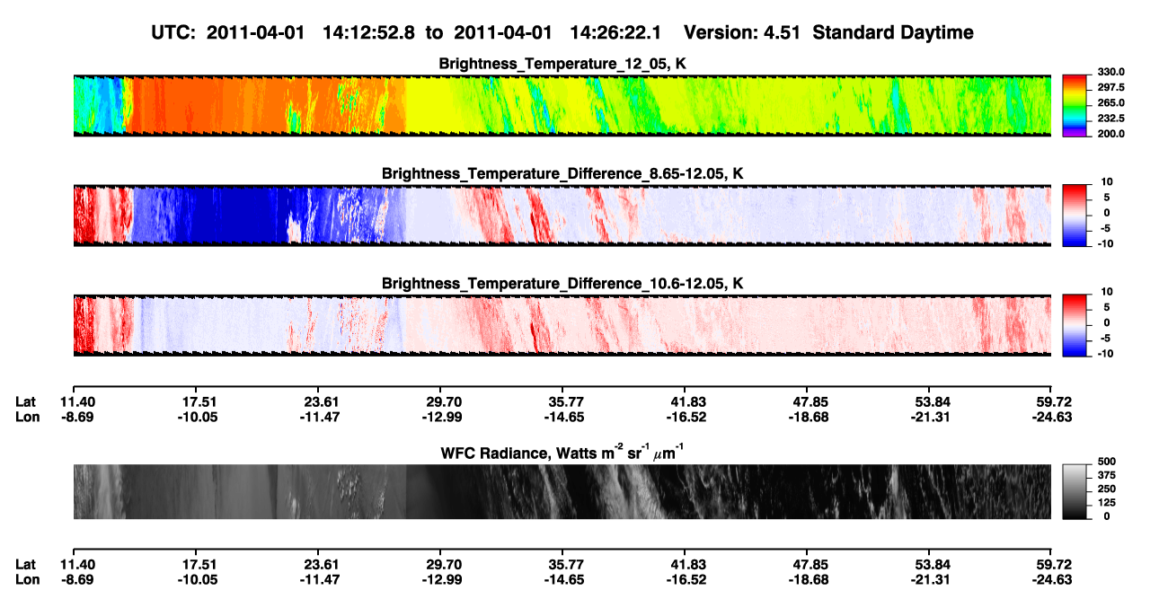Click the WFC Radiance grayscale image strip
Image resolution: width=1168 pixels, height=599 pixels.
pyautogui.click(x=562, y=492)
